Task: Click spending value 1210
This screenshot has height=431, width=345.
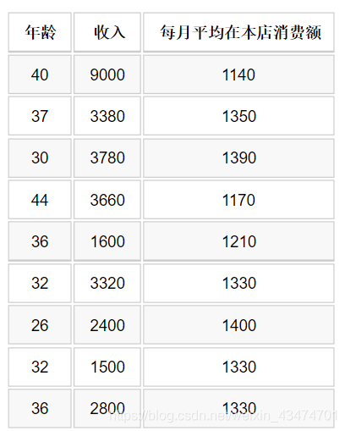Action: (238, 241)
